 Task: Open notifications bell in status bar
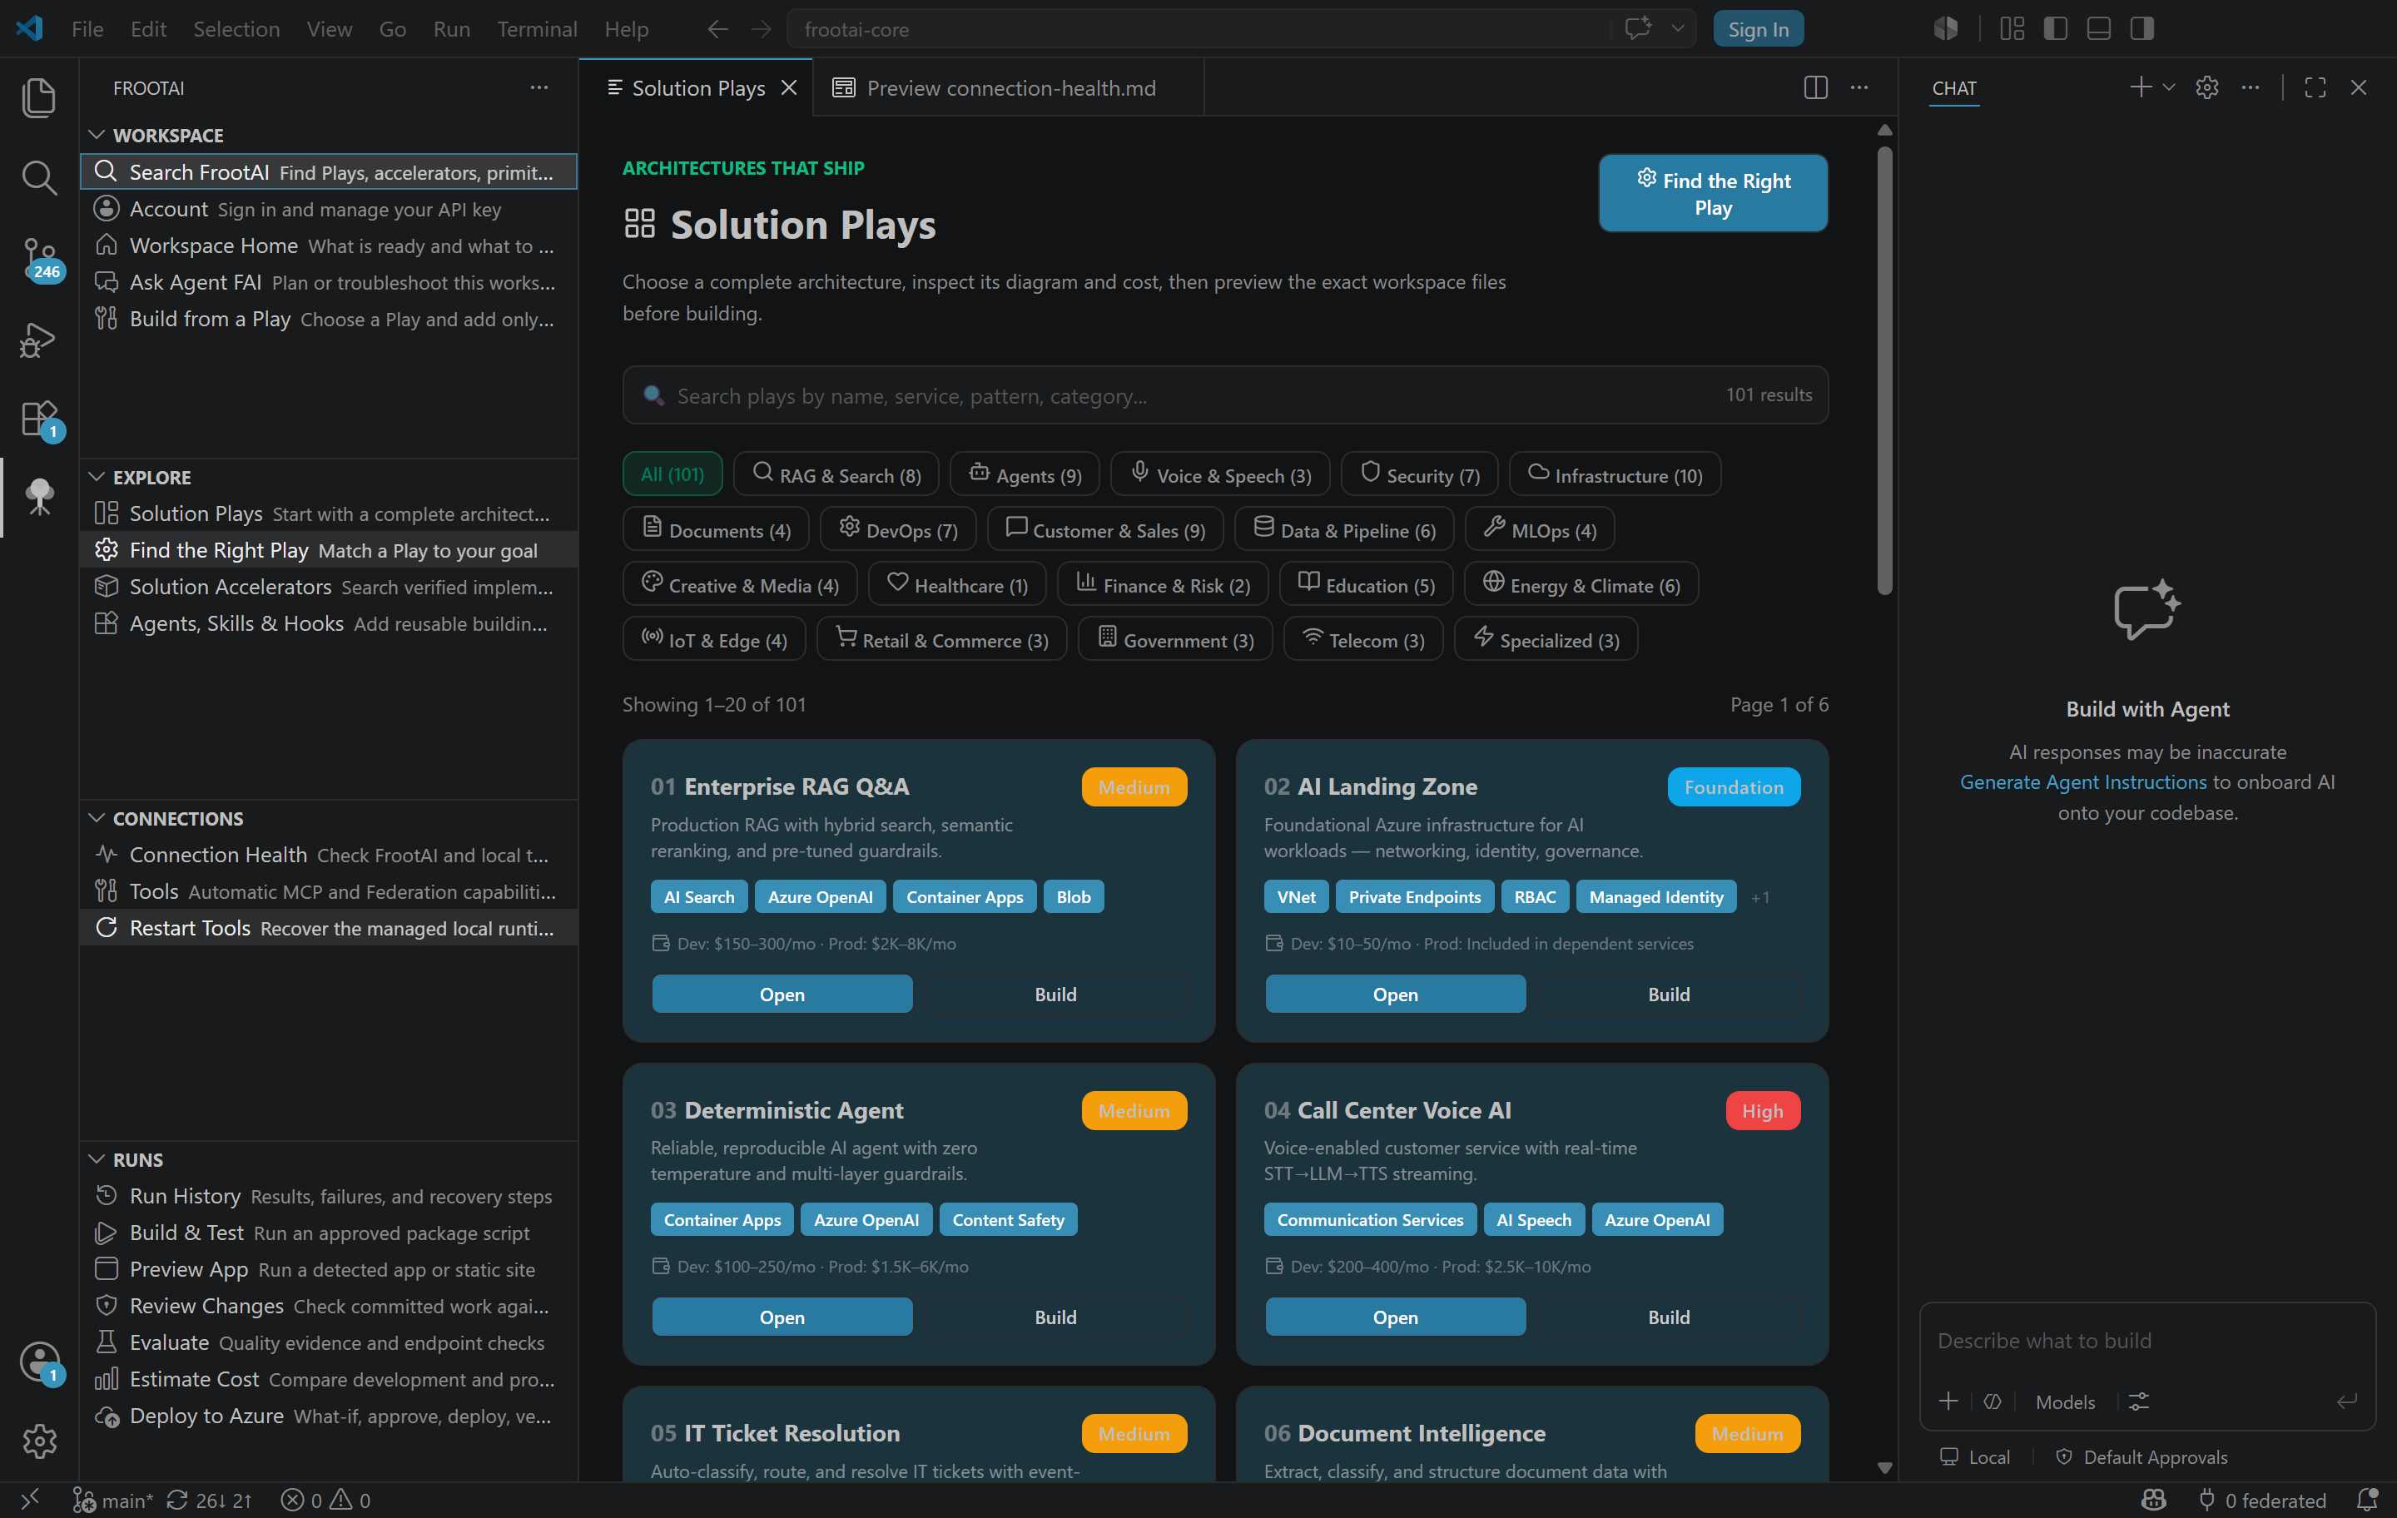tap(2367, 1500)
